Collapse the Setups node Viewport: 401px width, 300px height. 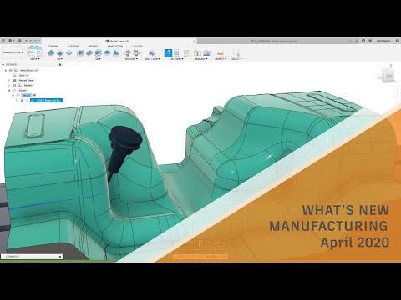[9, 91]
